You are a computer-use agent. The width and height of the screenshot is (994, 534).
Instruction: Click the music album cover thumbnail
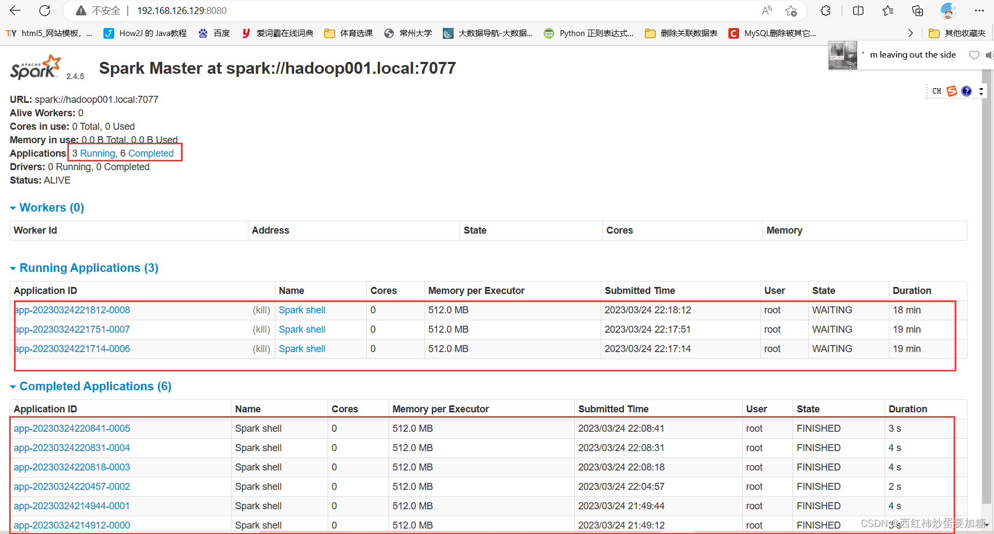pos(843,55)
